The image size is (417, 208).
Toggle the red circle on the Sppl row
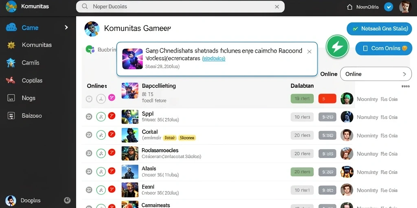[x=112, y=116]
